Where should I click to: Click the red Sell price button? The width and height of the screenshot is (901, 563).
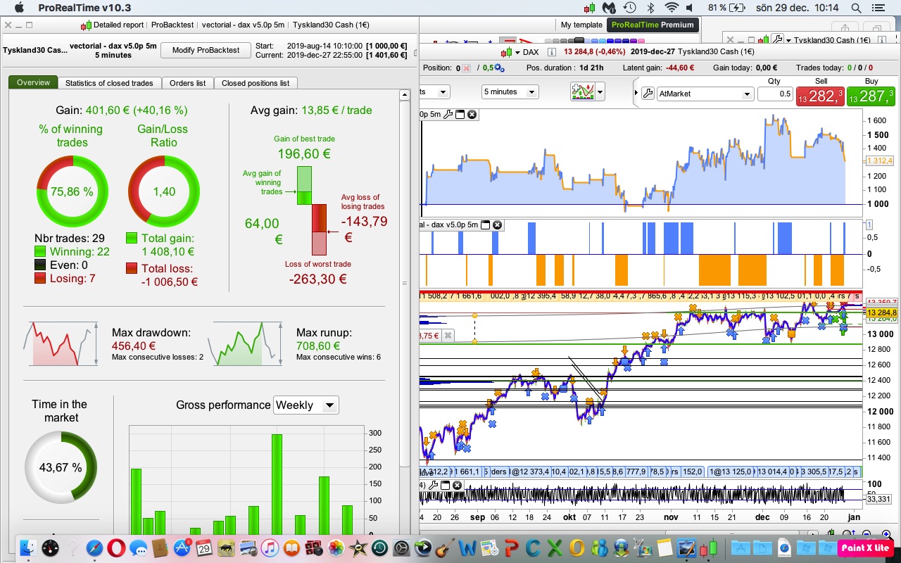tap(821, 96)
